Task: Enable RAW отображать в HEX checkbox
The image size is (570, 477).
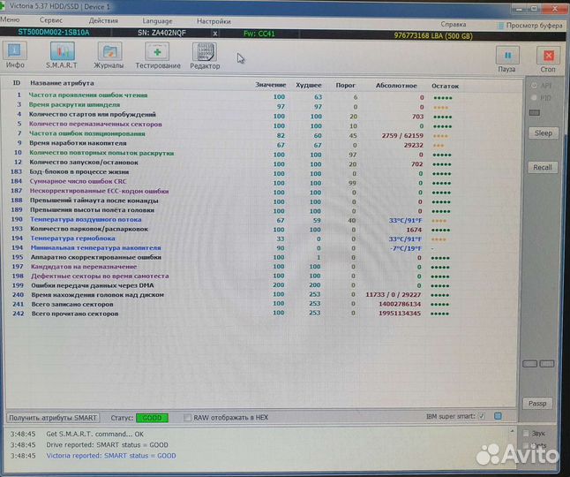Action: pyautogui.click(x=187, y=417)
